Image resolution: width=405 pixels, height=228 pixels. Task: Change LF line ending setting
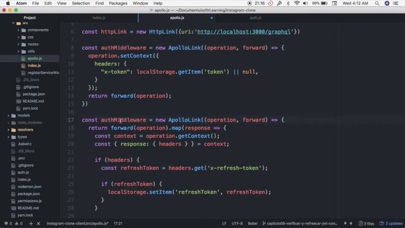(224, 224)
